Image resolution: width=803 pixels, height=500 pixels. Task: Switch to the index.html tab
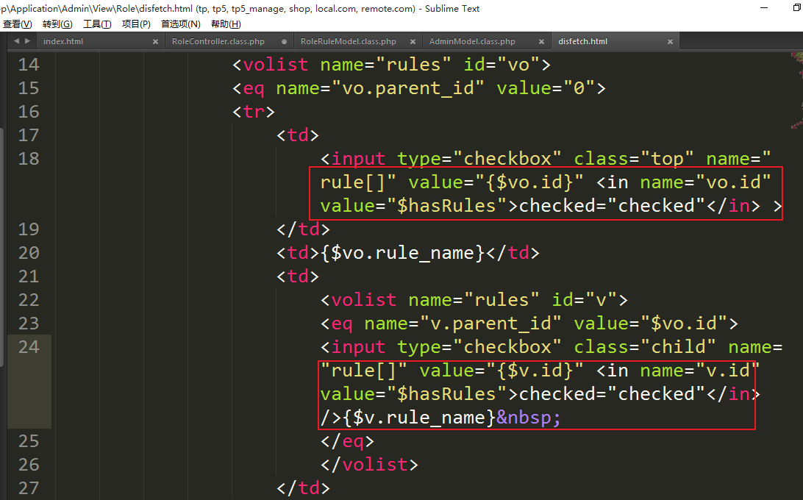coord(64,42)
